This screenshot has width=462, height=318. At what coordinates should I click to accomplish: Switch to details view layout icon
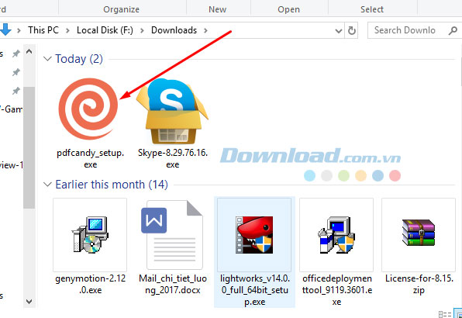pos(445,314)
